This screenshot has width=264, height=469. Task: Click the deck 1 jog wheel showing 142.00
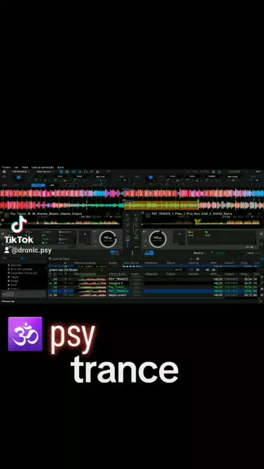coord(108,239)
